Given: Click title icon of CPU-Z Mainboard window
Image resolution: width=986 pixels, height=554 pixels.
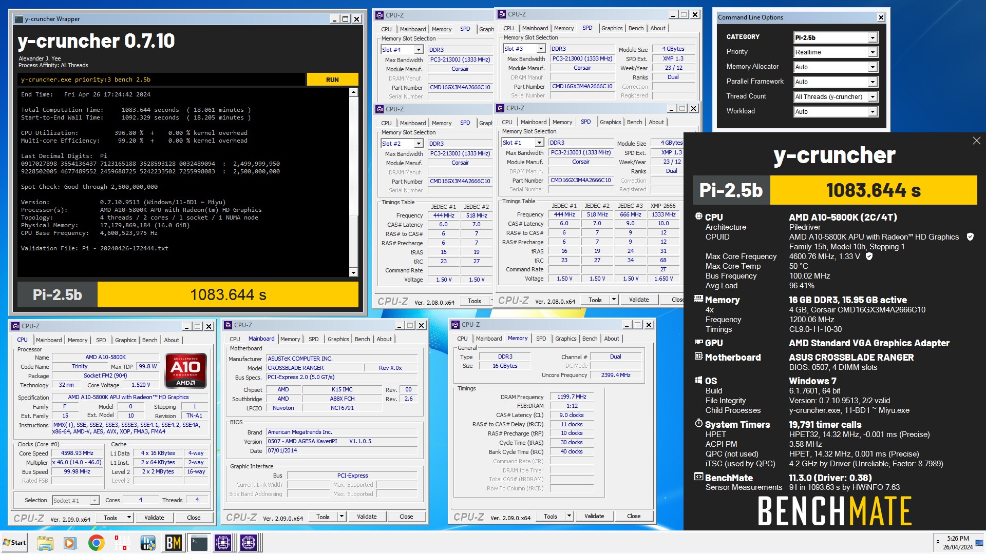Looking at the screenshot, I should tap(229, 325).
